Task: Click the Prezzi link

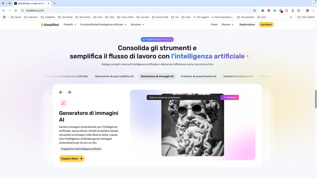Action: [214, 25]
